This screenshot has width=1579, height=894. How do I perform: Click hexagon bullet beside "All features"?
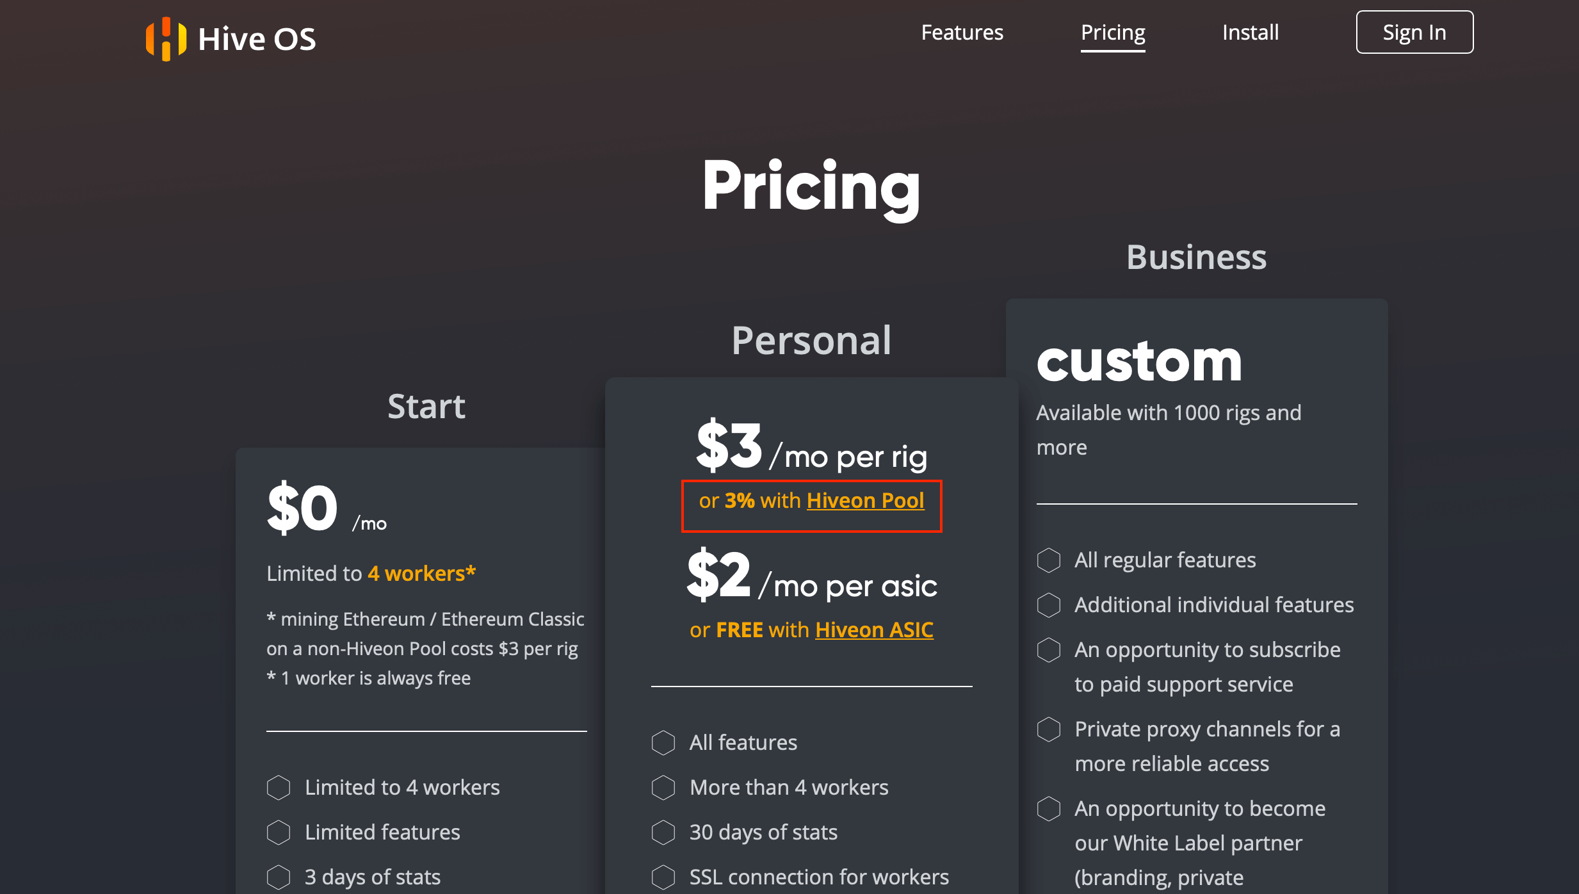pyautogui.click(x=663, y=743)
